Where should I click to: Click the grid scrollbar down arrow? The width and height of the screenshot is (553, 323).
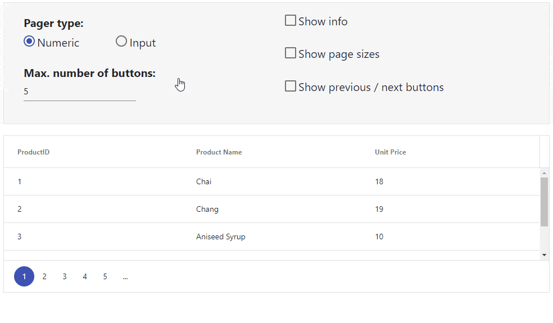[545, 255]
